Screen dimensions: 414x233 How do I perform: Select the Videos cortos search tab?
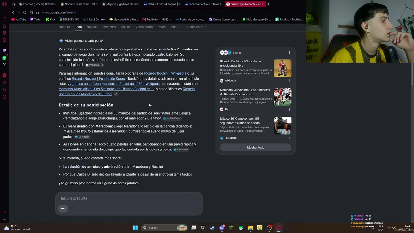tap(145, 27)
